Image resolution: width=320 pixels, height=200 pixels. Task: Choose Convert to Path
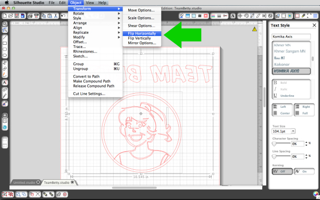click(x=95, y=77)
